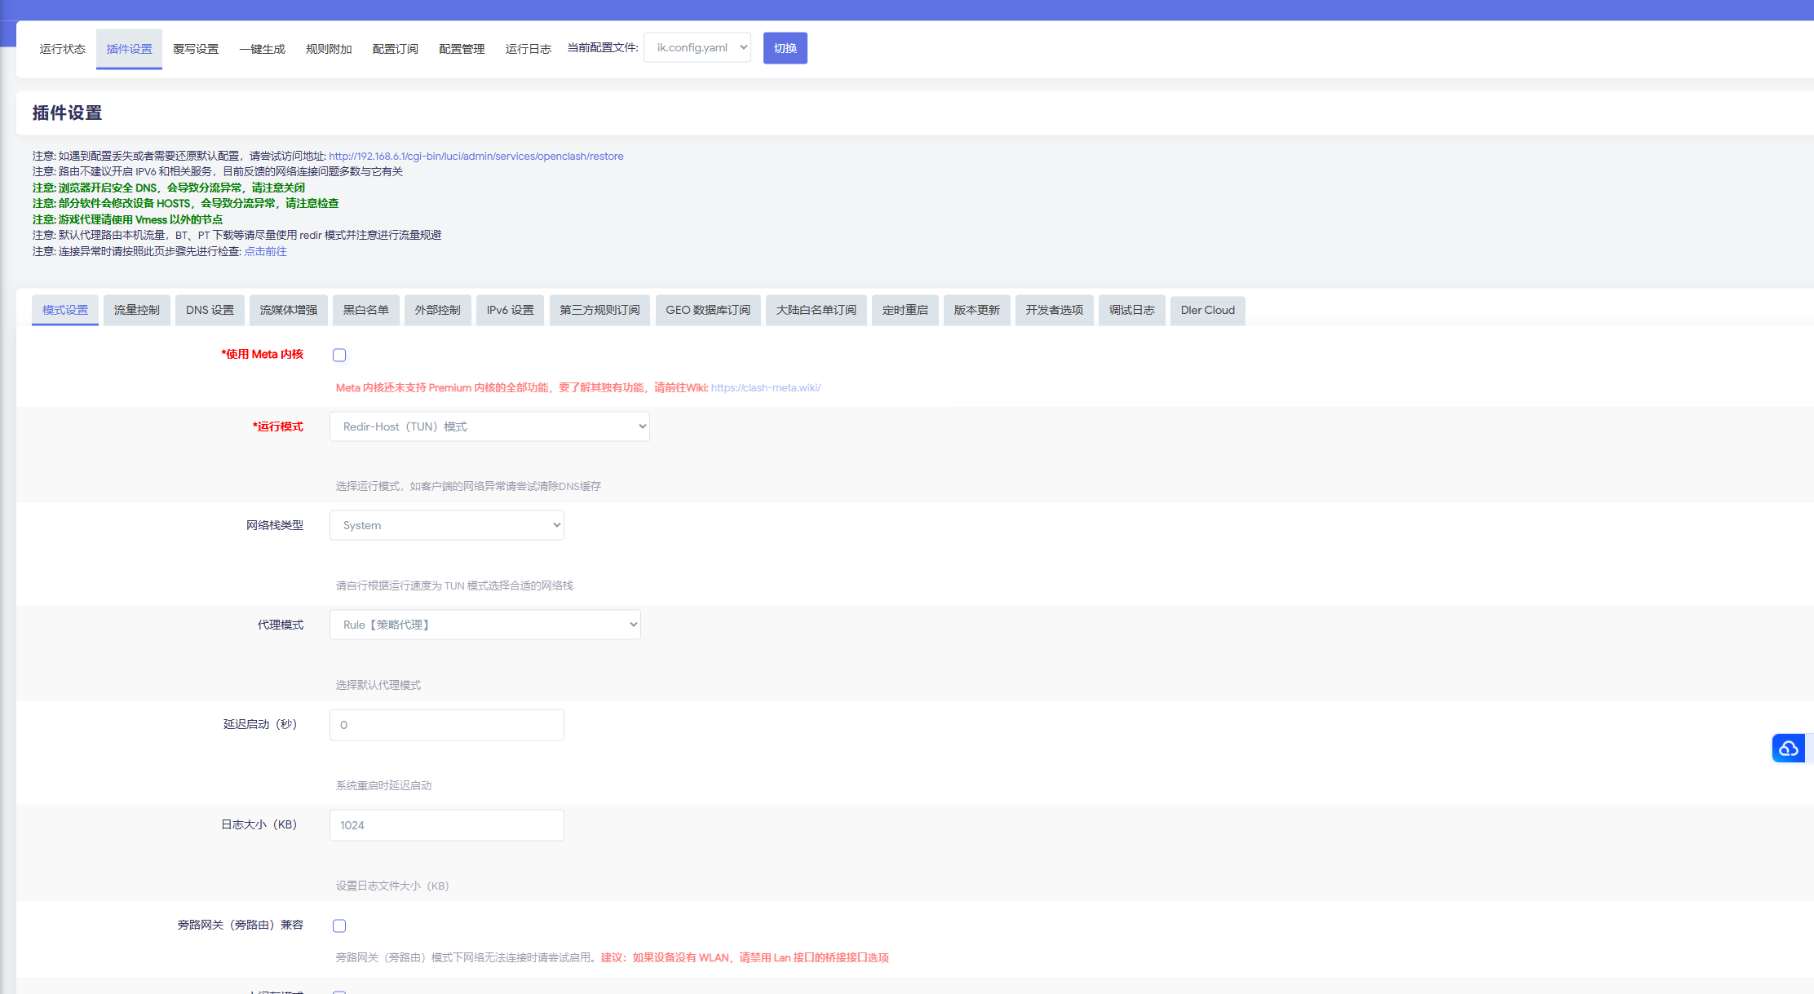
Task: Open the 配置订阅 top menu item
Action: pos(395,49)
